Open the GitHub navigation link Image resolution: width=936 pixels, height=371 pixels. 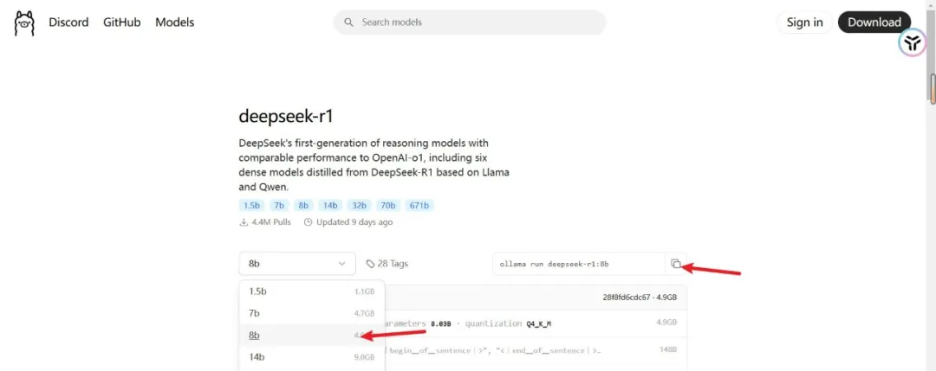pyautogui.click(x=121, y=22)
